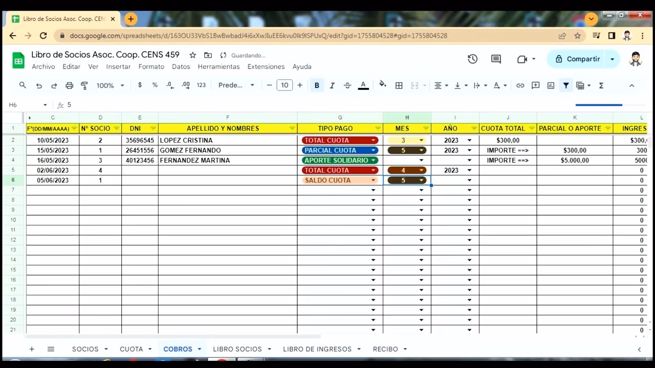
Task: Click the Compartir button
Action: click(x=582, y=59)
